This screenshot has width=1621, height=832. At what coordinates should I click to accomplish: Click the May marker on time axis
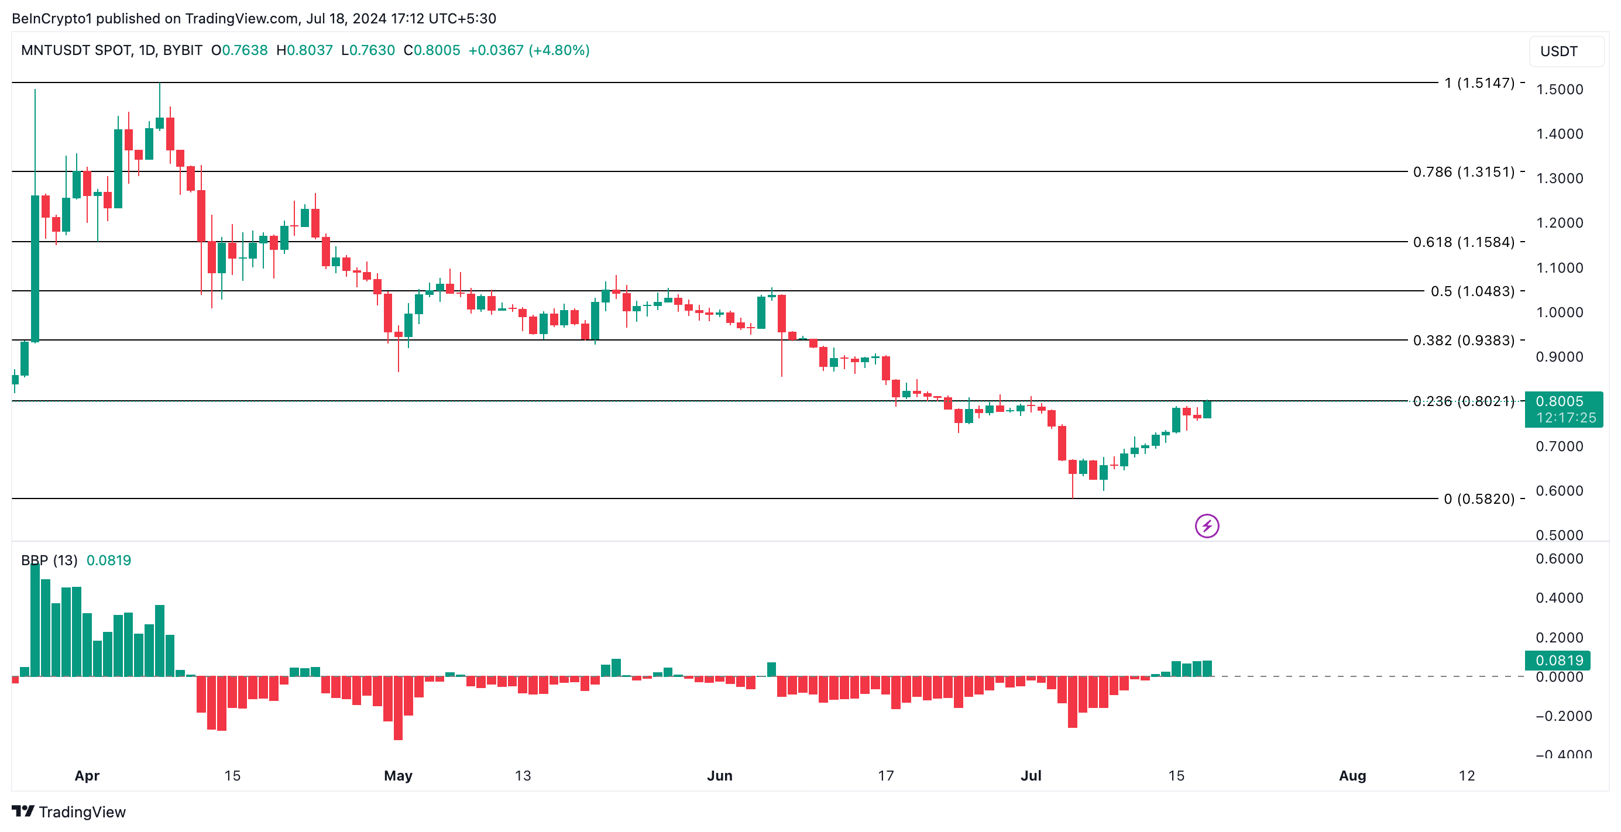[398, 775]
